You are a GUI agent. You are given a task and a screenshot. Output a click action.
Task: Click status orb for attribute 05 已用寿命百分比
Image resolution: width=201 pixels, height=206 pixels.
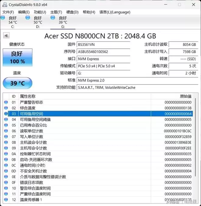click(x=6, y=125)
